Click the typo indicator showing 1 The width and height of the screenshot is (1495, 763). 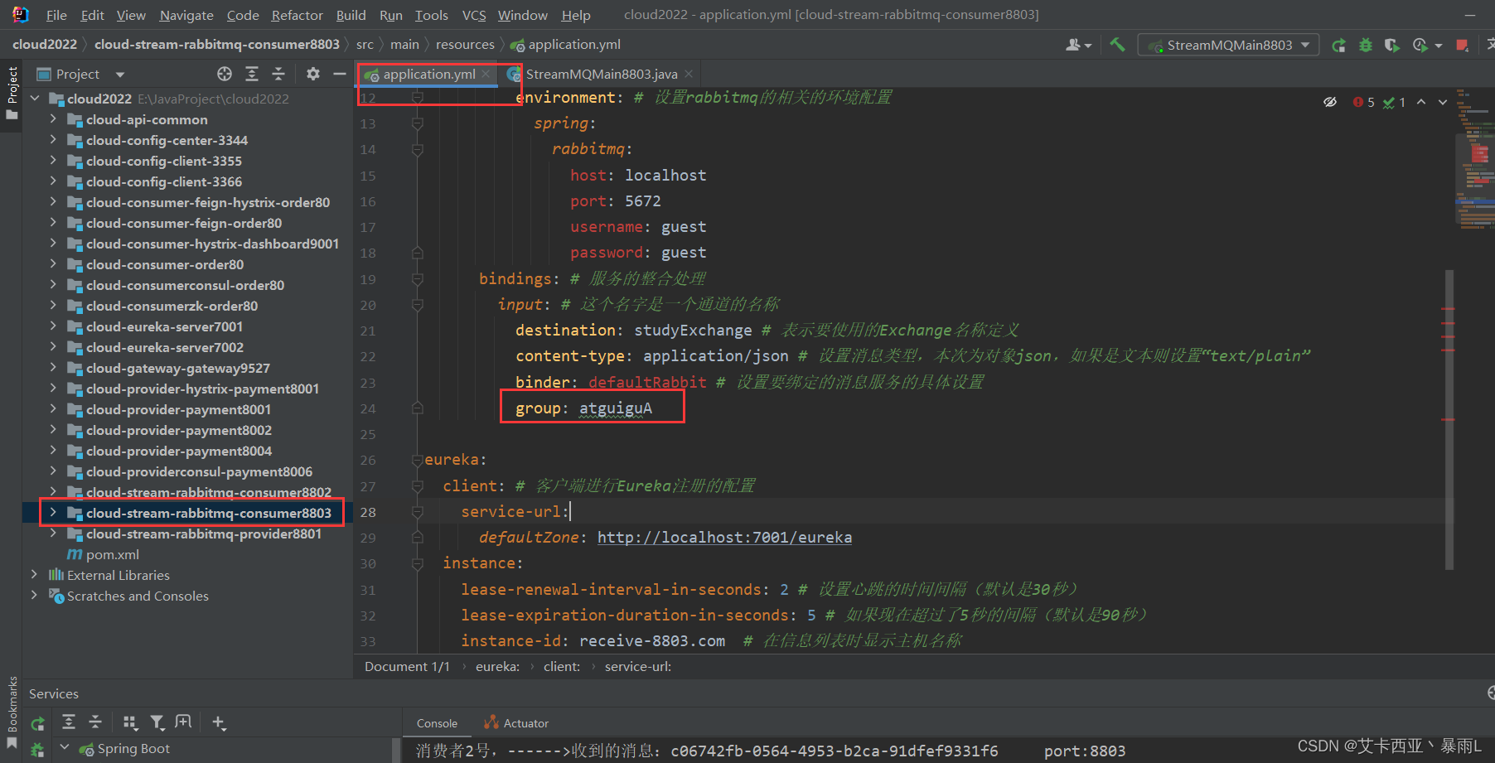tap(1395, 102)
